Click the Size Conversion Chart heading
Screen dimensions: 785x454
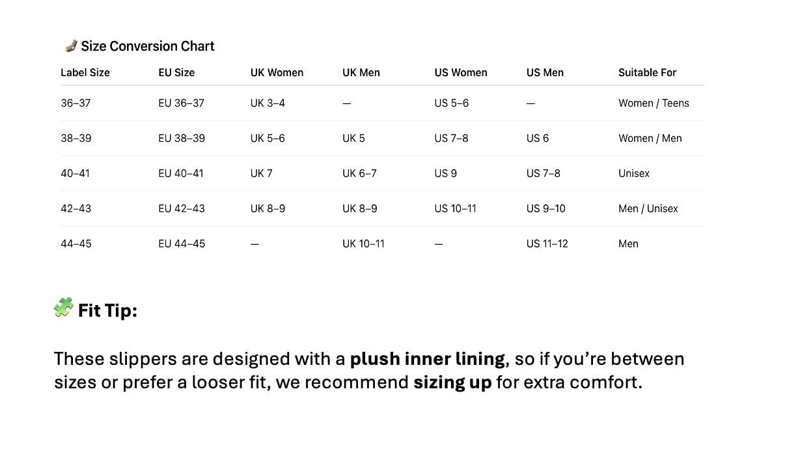[148, 46]
